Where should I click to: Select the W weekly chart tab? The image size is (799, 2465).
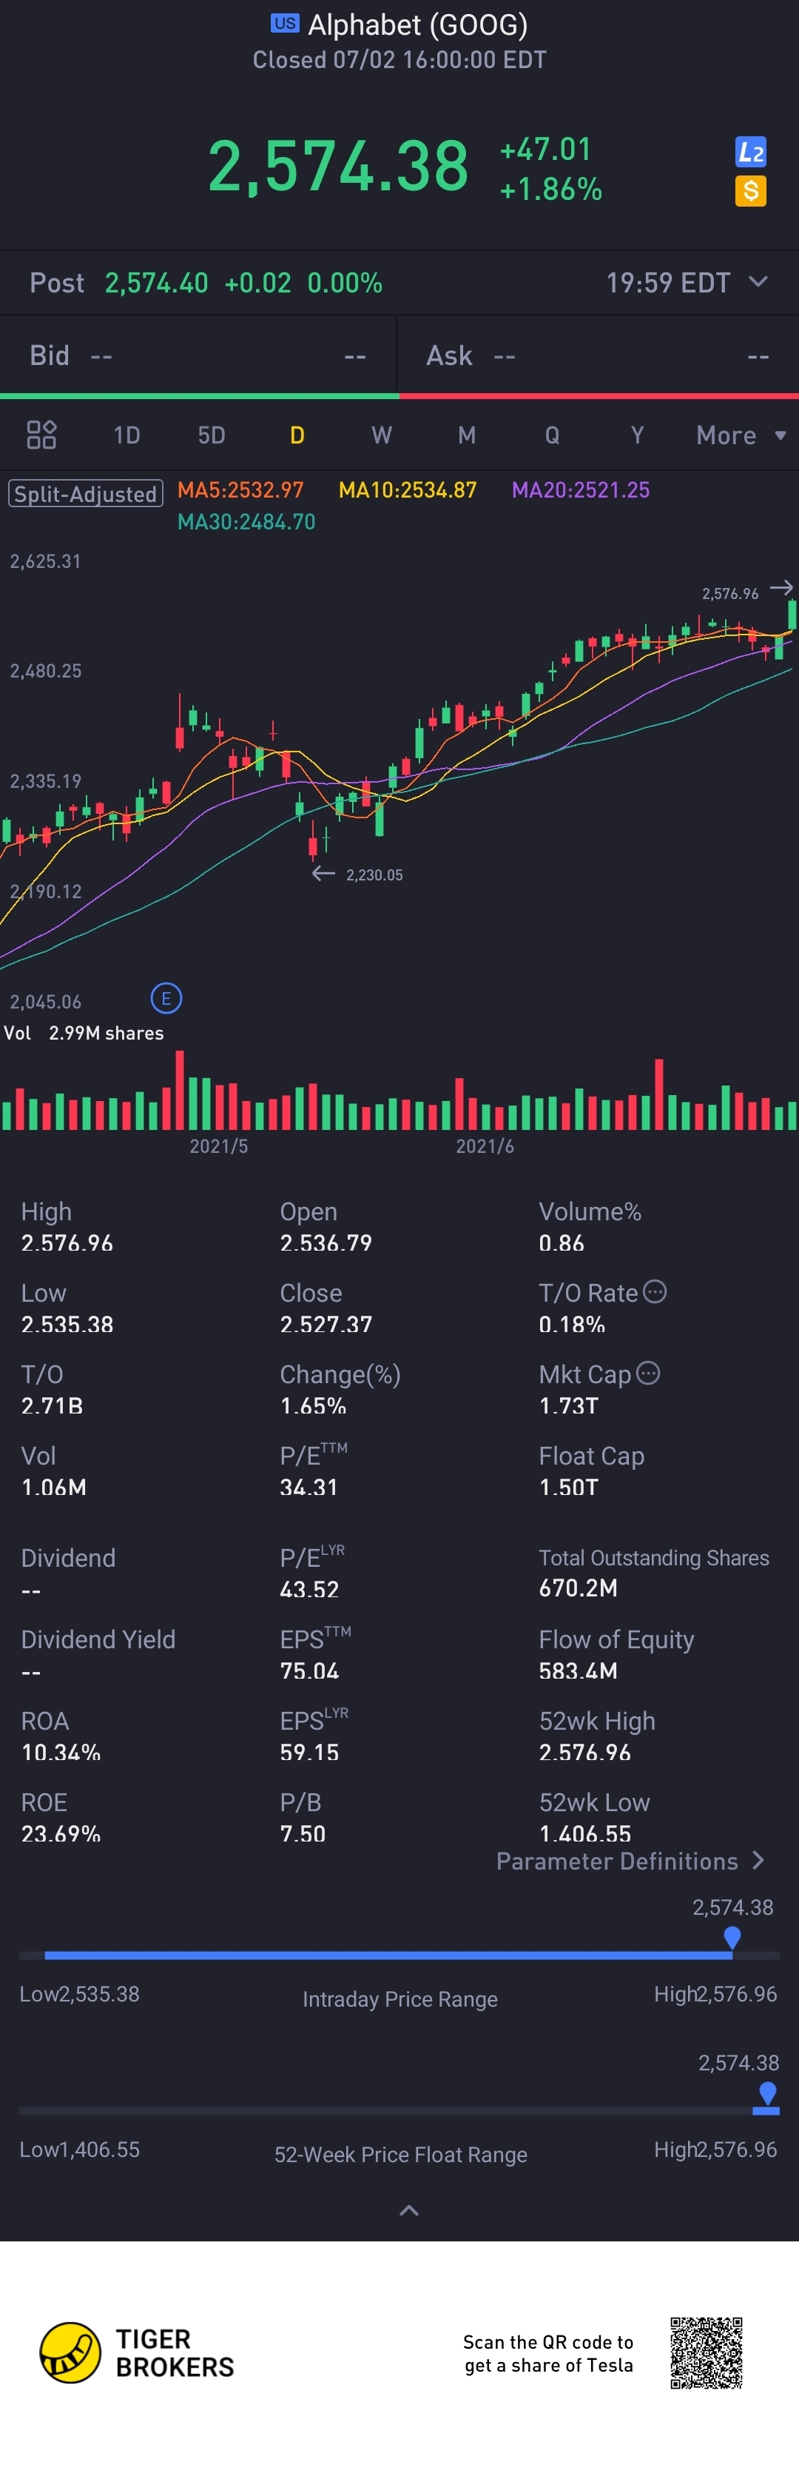[x=381, y=436]
